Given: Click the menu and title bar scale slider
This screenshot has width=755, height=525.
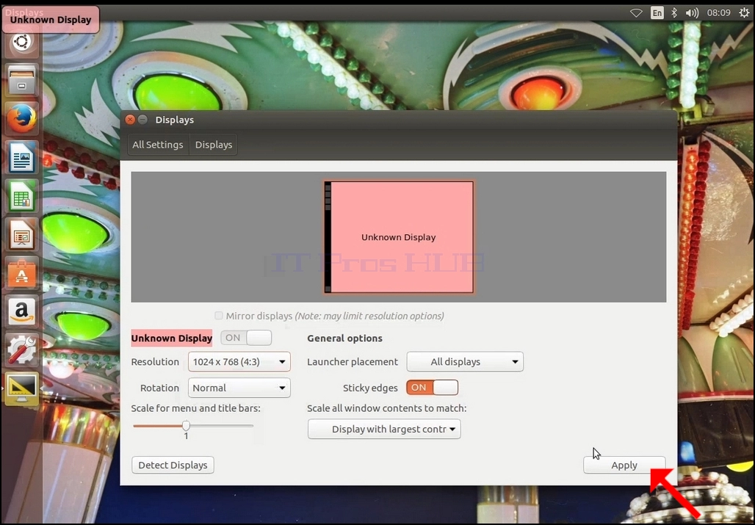Looking at the screenshot, I should point(193,426).
